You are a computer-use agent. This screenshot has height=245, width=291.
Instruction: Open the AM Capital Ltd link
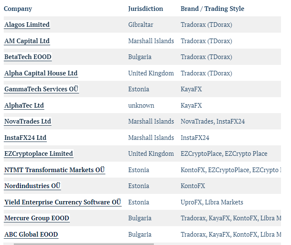click(x=27, y=41)
